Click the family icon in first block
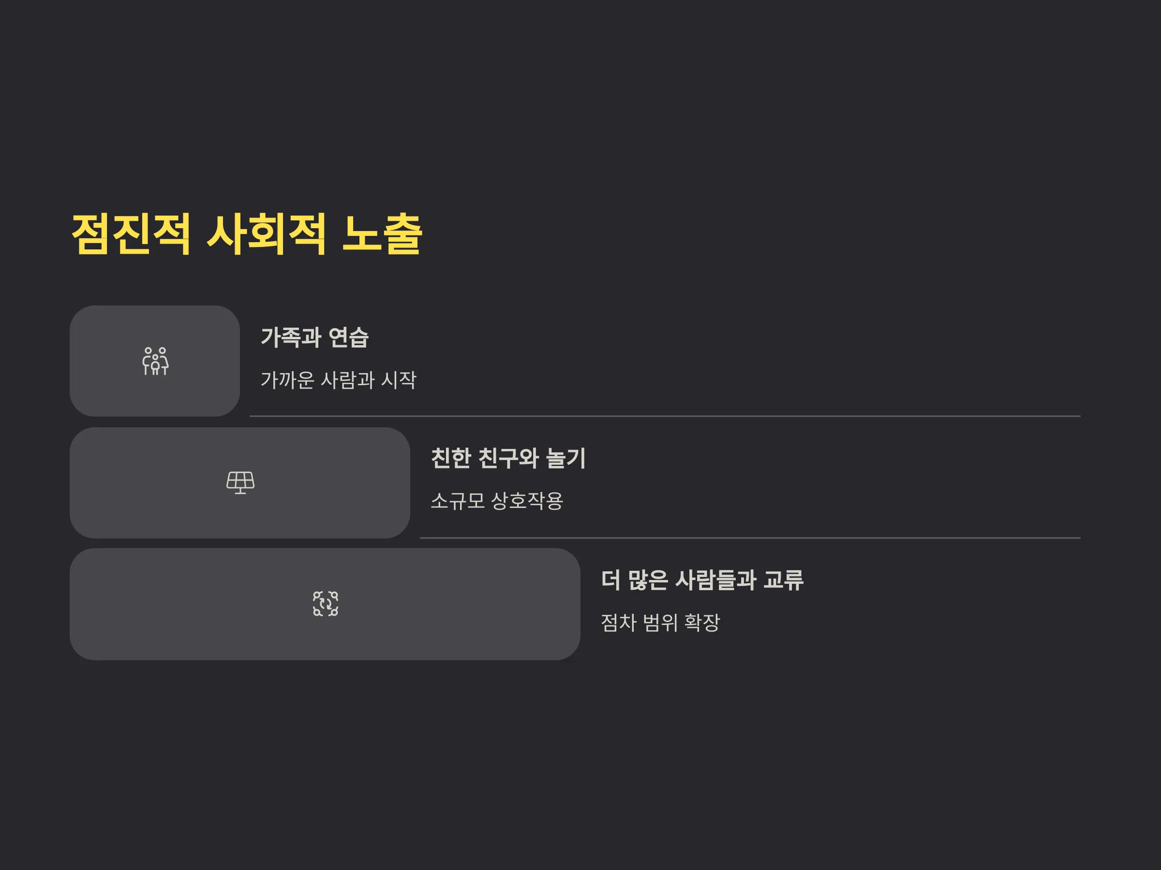The width and height of the screenshot is (1161, 870). (x=155, y=361)
